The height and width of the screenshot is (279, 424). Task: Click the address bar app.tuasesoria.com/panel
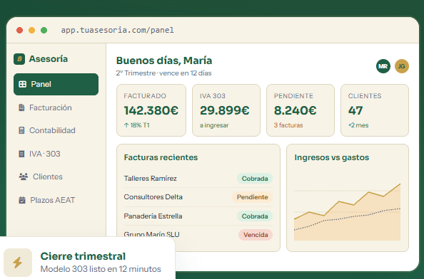(117, 30)
